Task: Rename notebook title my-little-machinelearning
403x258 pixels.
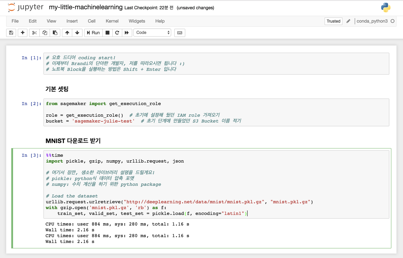Action: [x=86, y=7]
